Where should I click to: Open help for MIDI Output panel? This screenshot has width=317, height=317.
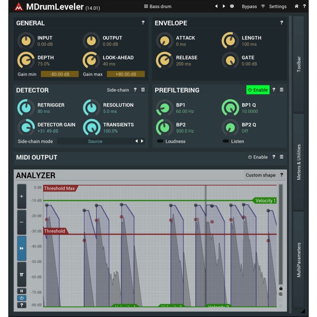274,157
